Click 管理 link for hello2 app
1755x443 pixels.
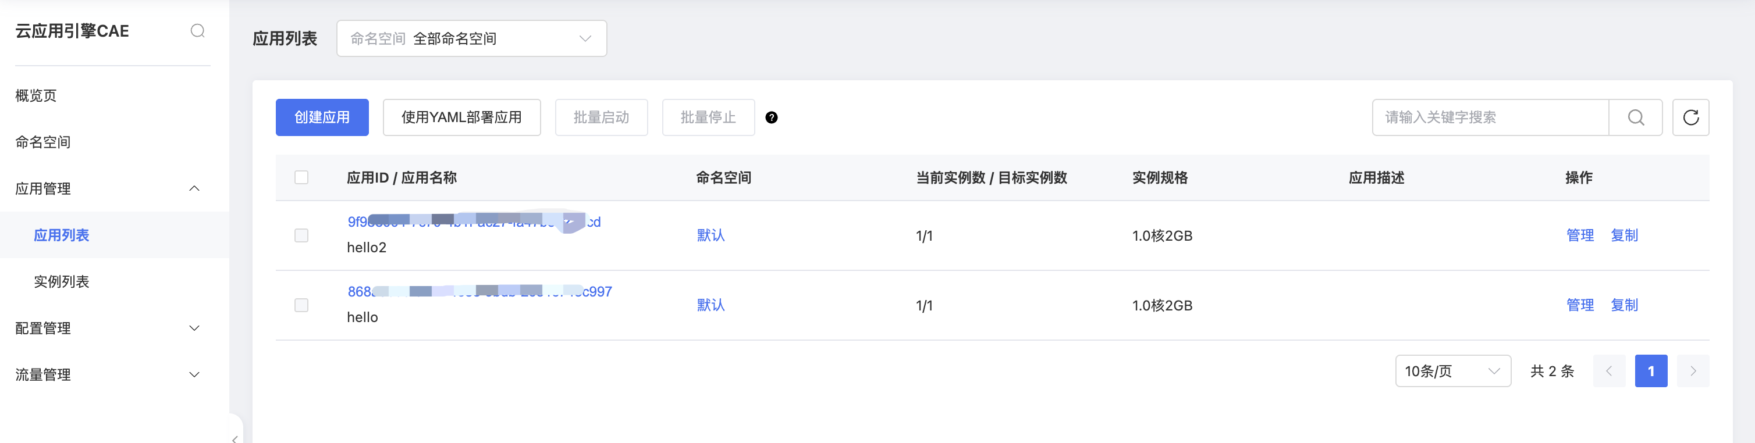pos(1580,235)
